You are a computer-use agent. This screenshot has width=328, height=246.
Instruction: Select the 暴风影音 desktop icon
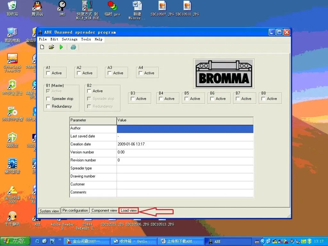coord(12,166)
